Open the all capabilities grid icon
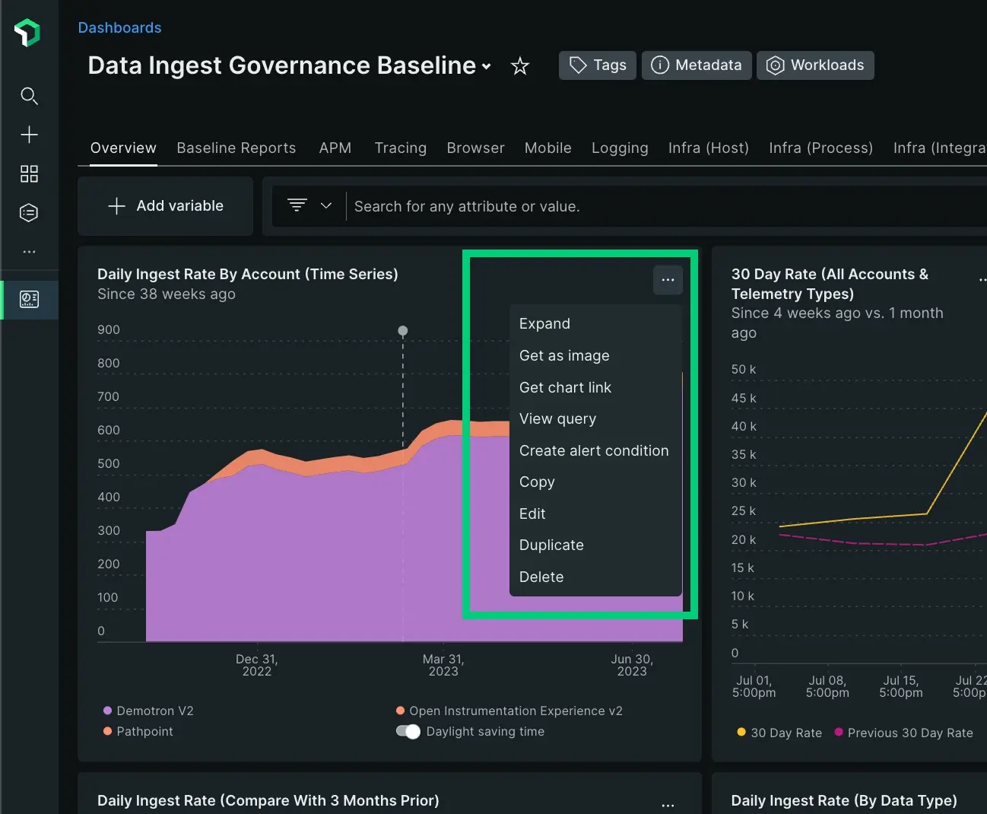This screenshot has width=987, height=814. [x=29, y=174]
